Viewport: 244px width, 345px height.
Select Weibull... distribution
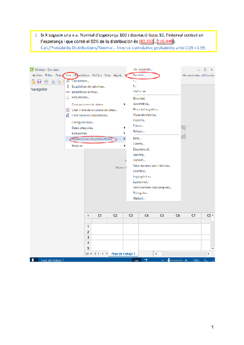click(x=139, y=198)
